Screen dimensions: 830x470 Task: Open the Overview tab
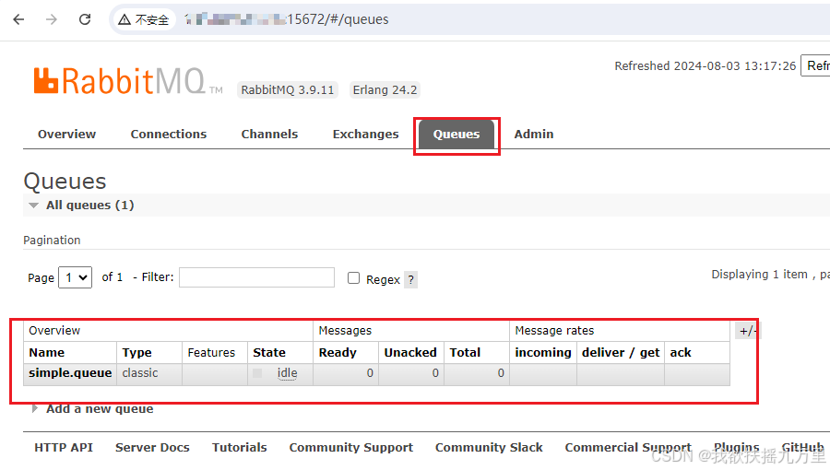point(66,135)
